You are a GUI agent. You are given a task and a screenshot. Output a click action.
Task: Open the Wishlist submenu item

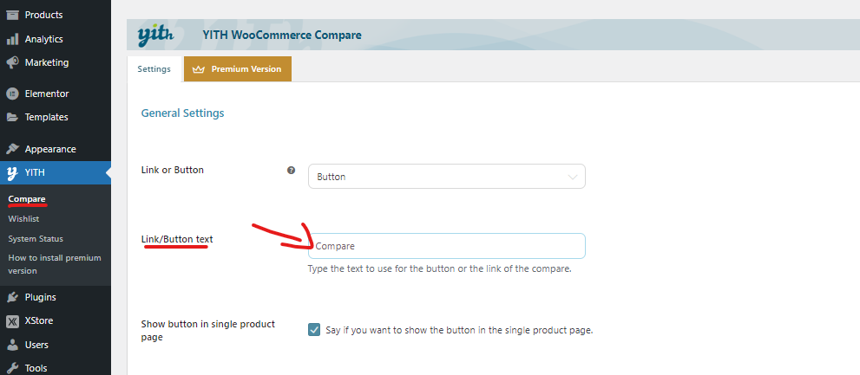pyautogui.click(x=23, y=219)
